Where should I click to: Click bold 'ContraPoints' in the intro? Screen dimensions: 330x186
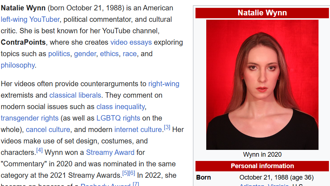pyautogui.click(x=23, y=43)
